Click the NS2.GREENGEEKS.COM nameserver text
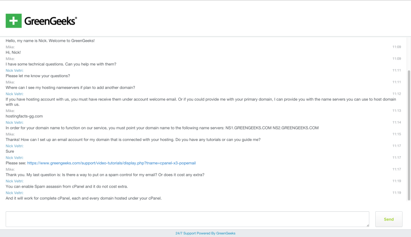Image resolution: width=411 pixels, height=237 pixels. click(296, 128)
